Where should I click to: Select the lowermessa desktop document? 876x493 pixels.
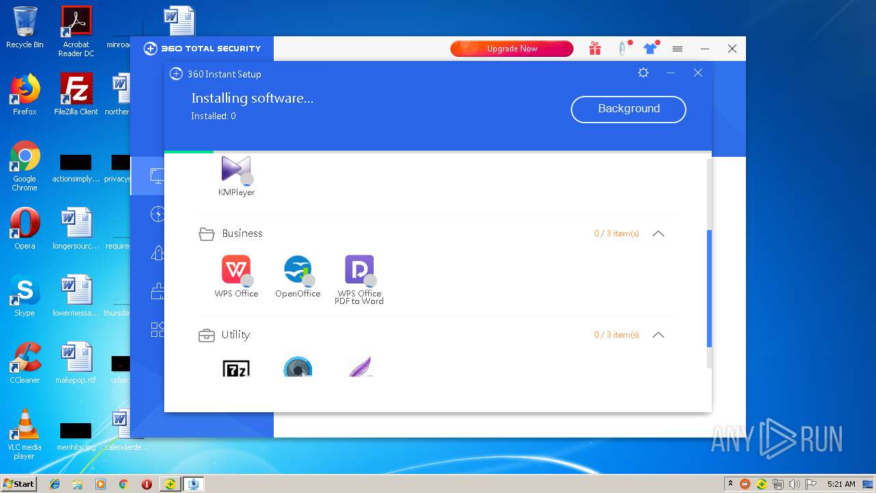76,296
